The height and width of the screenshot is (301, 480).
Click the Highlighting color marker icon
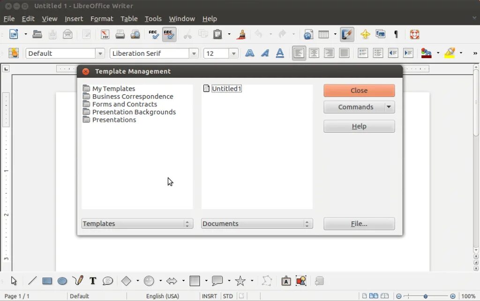click(450, 53)
